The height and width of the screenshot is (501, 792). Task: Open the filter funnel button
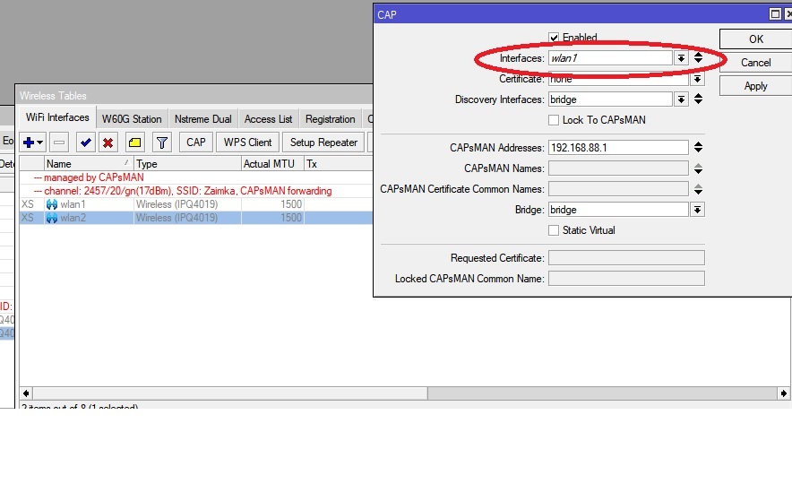(x=161, y=143)
